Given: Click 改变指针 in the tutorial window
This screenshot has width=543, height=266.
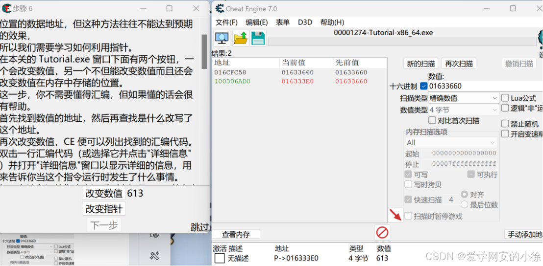Looking at the screenshot, I should pyautogui.click(x=104, y=209).
